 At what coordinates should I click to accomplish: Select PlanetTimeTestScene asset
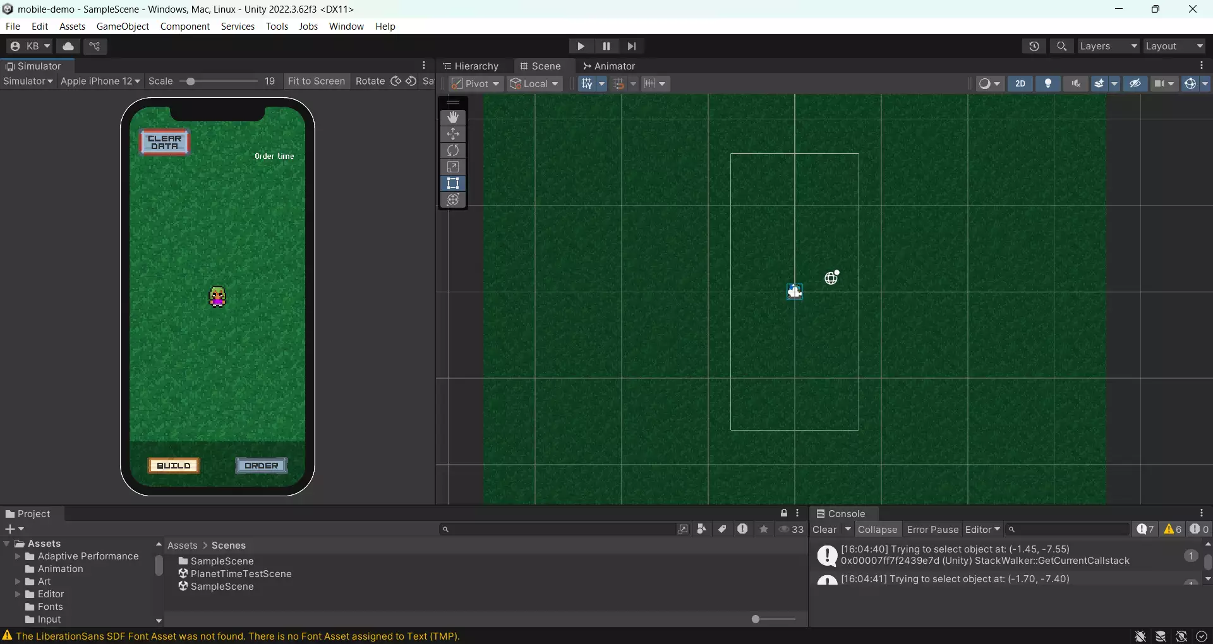pyautogui.click(x=241, y=574)
